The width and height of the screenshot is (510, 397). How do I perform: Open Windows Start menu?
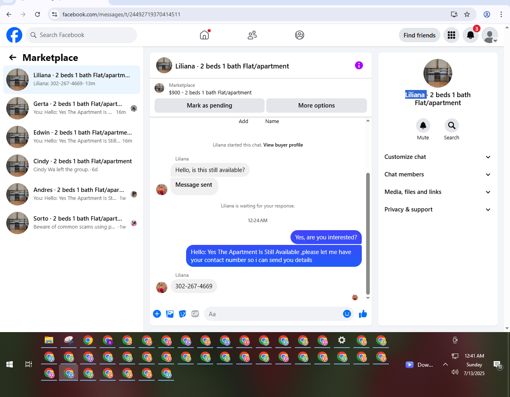pos(10,364)
